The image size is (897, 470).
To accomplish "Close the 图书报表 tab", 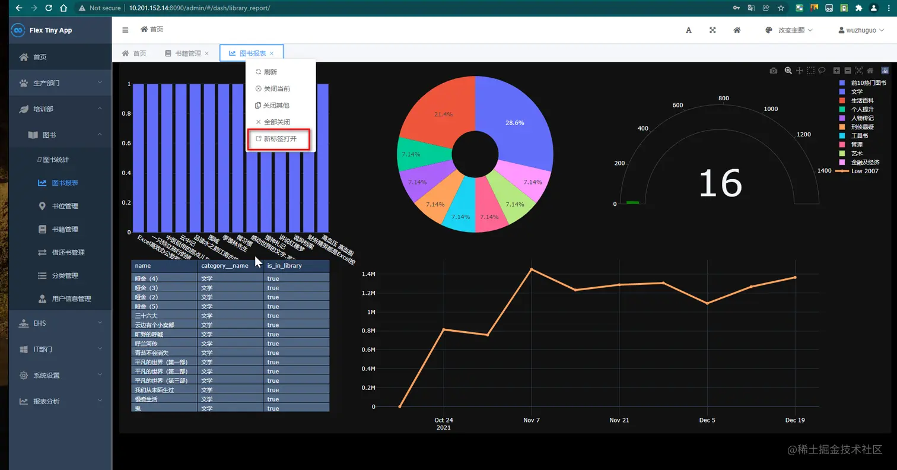I will [272, 53].
